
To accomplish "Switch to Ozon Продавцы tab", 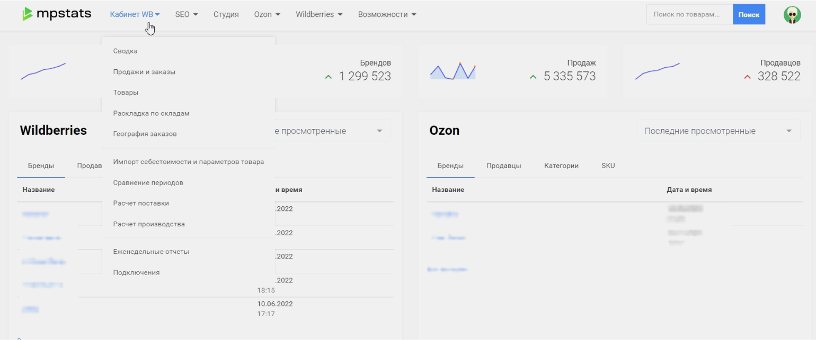I will pos(503,166).
